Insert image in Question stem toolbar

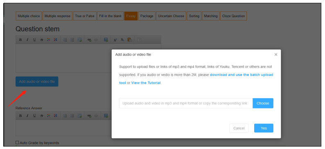(106, 40)
